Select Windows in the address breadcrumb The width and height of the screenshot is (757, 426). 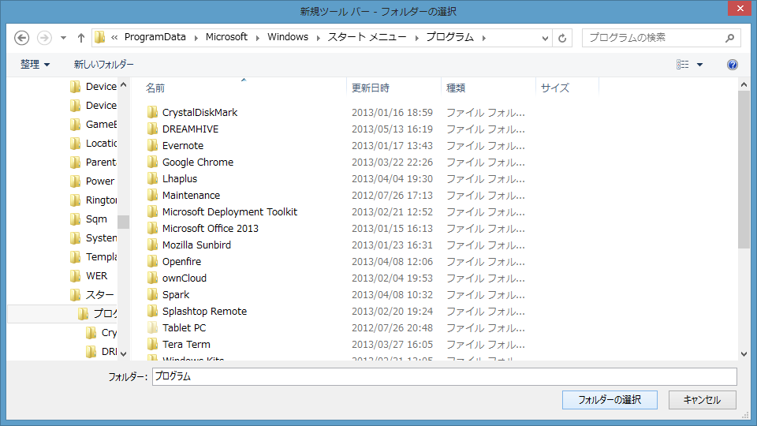288,37
